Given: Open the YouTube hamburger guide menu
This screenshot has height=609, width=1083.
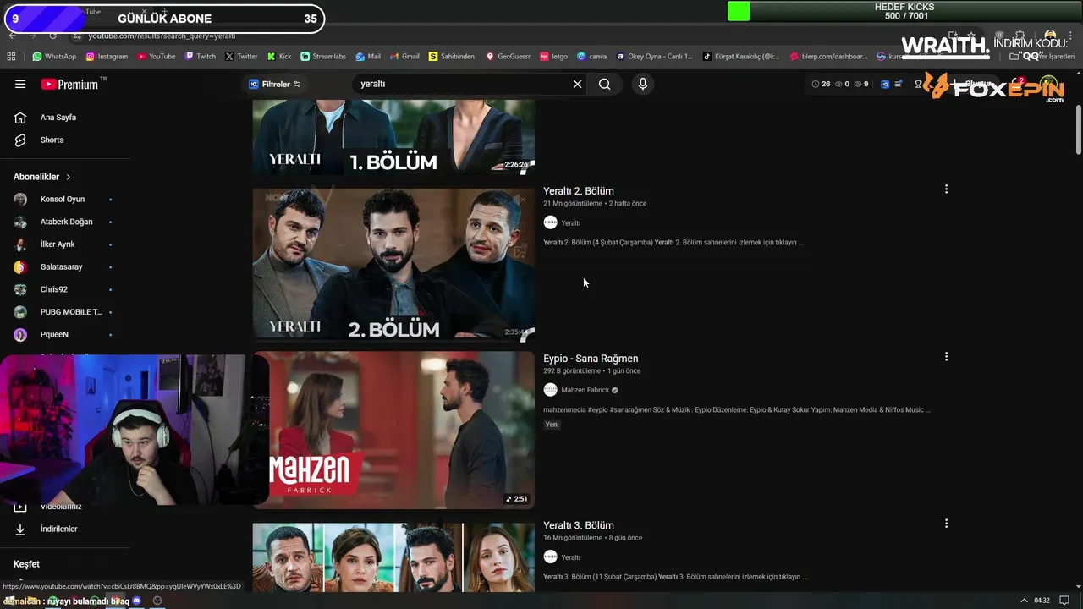Looking at the screenshot, I should tap(20, 84).
